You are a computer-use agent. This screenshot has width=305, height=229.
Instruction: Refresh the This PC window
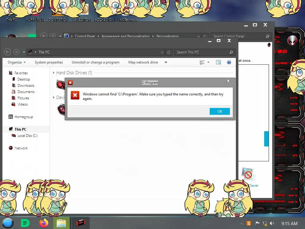[x=169, y=52]
